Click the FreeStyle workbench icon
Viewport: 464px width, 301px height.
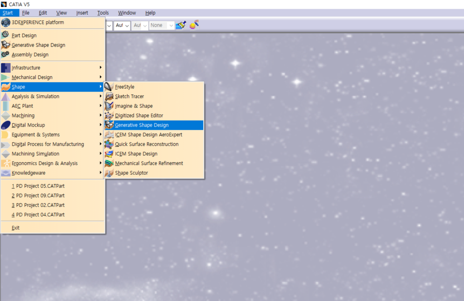pos(109,87)
